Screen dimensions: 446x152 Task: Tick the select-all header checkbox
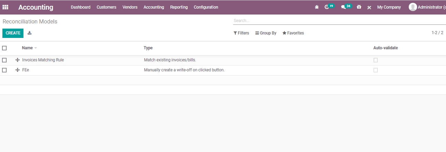coord(4,48)
